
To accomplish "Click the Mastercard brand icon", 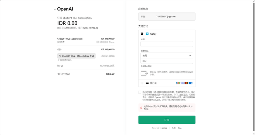I will click(186, 83).
